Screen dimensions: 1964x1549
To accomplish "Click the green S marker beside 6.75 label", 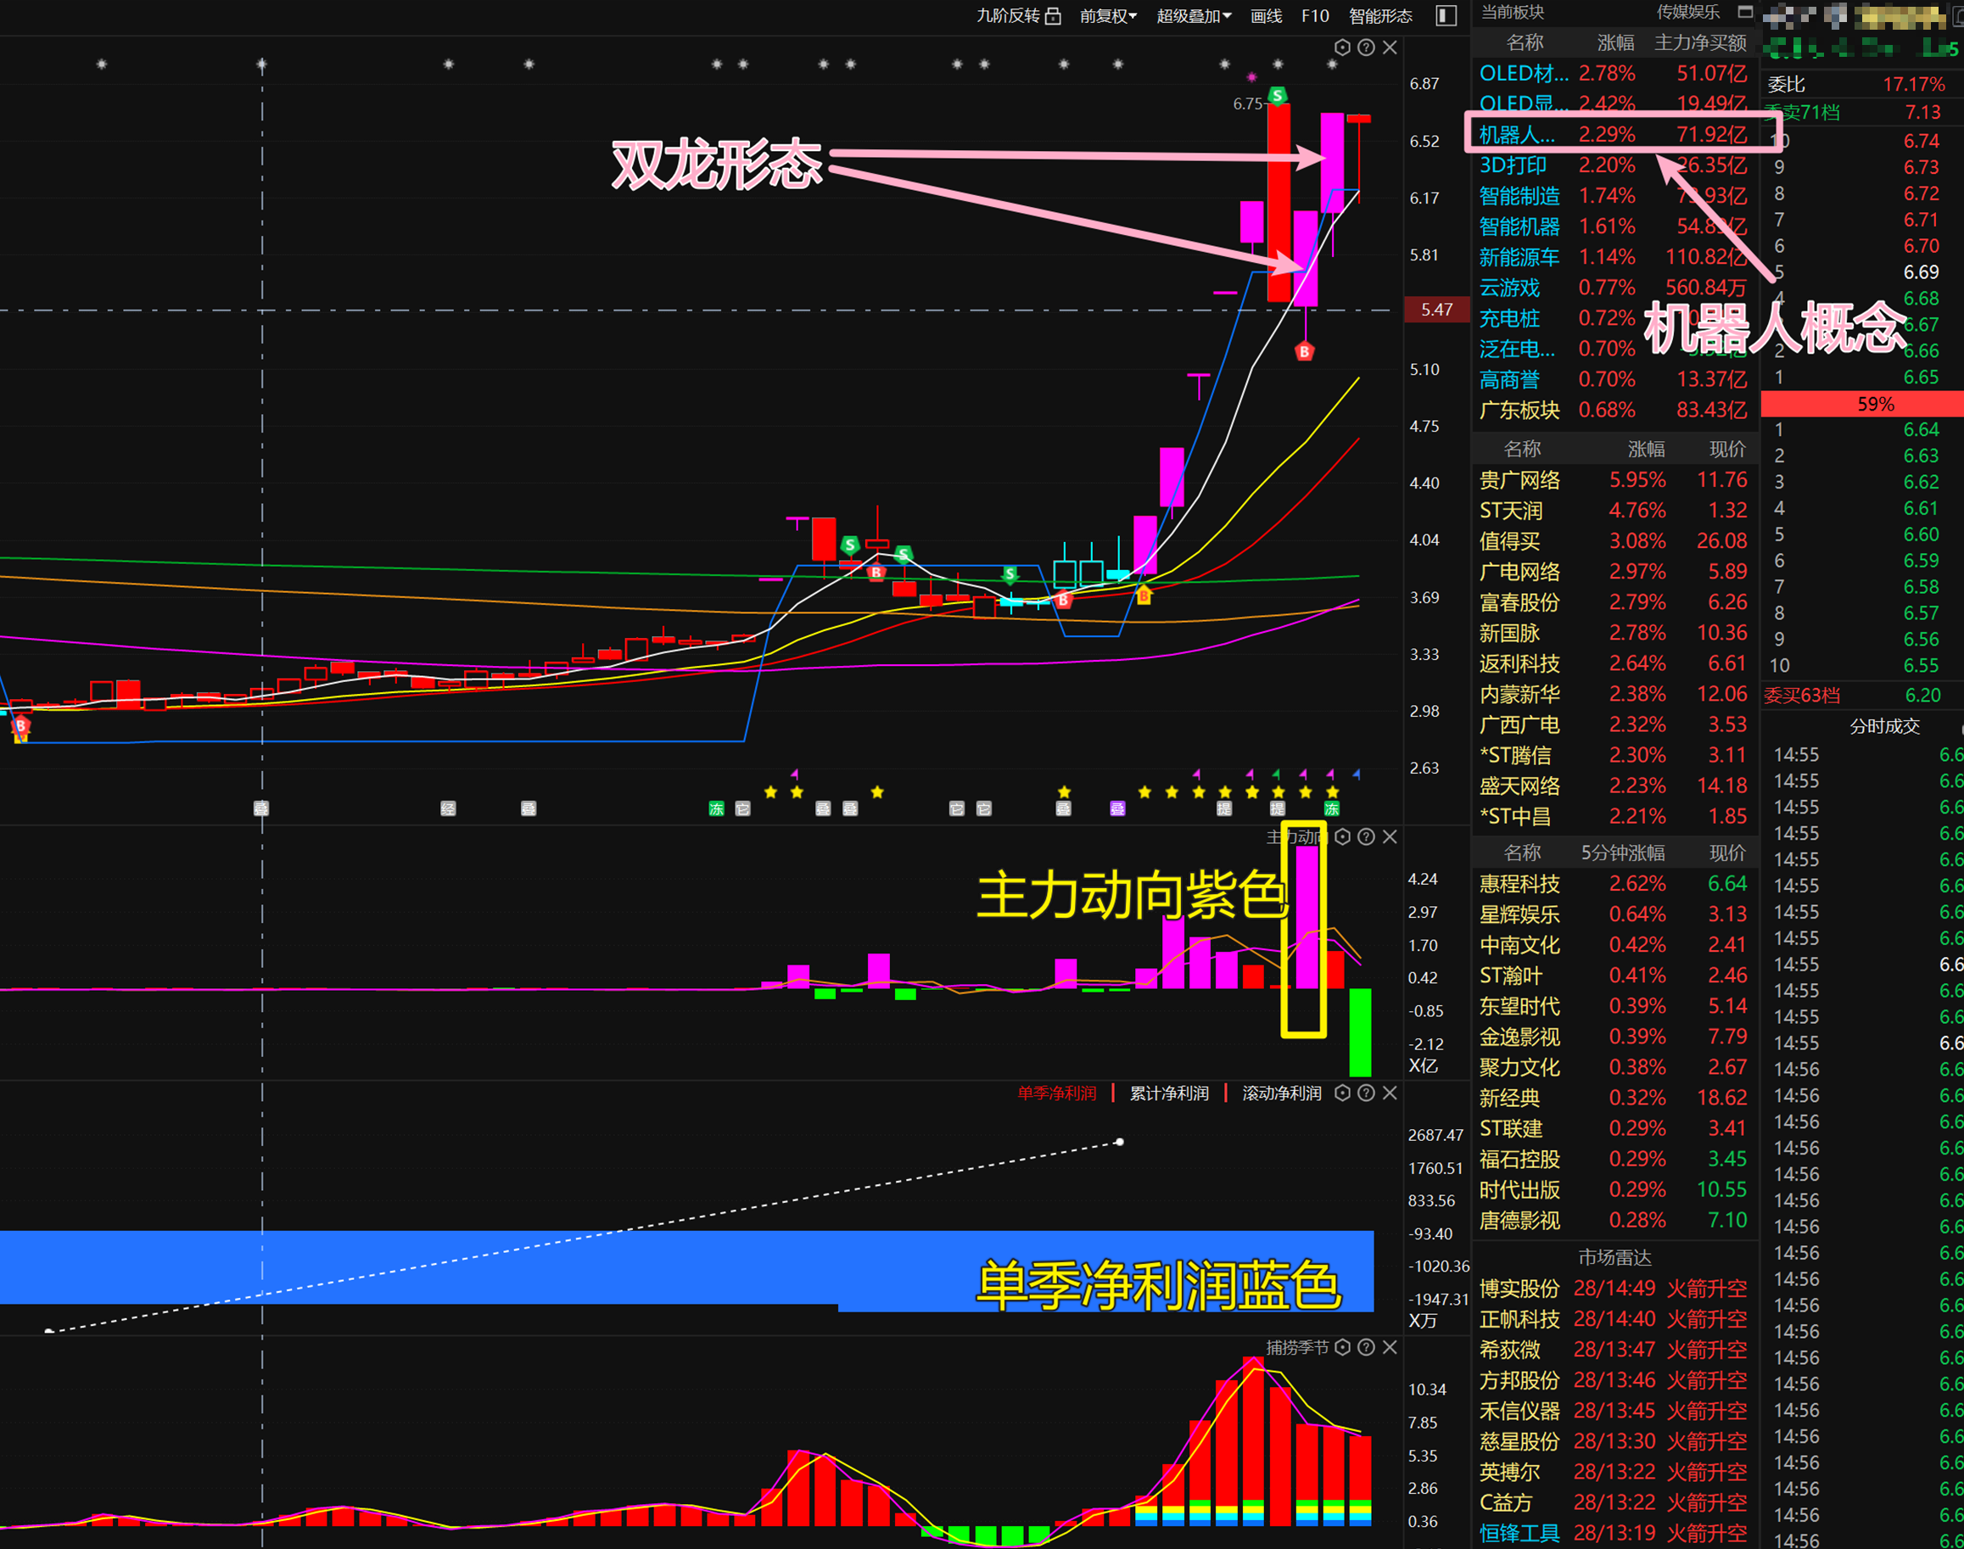I will click(1278, 95).
